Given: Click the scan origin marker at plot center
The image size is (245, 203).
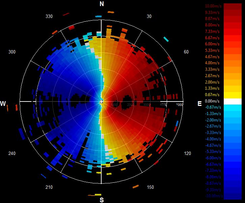Looking at the screenshot, I should point(101,101).
